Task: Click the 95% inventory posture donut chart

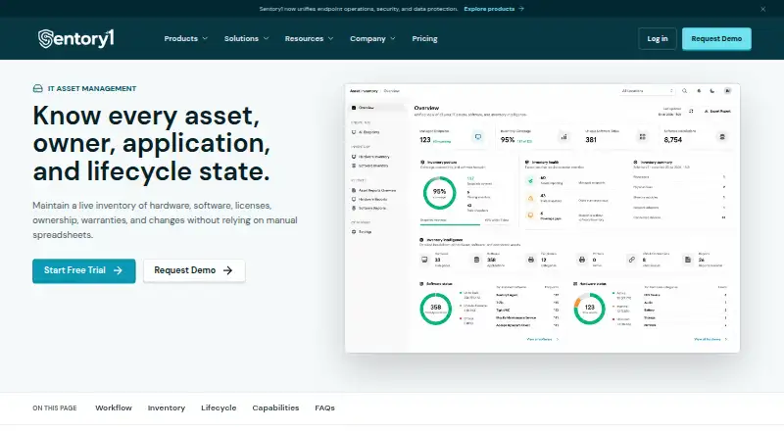Action: coord(439,193)
